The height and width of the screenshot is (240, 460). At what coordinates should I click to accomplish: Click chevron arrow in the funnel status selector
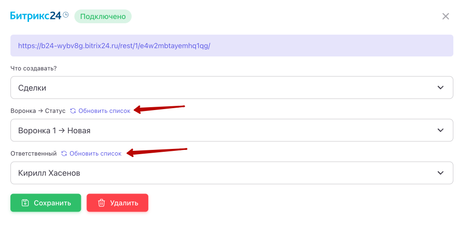pyautogui.click(x=441, y=130)
